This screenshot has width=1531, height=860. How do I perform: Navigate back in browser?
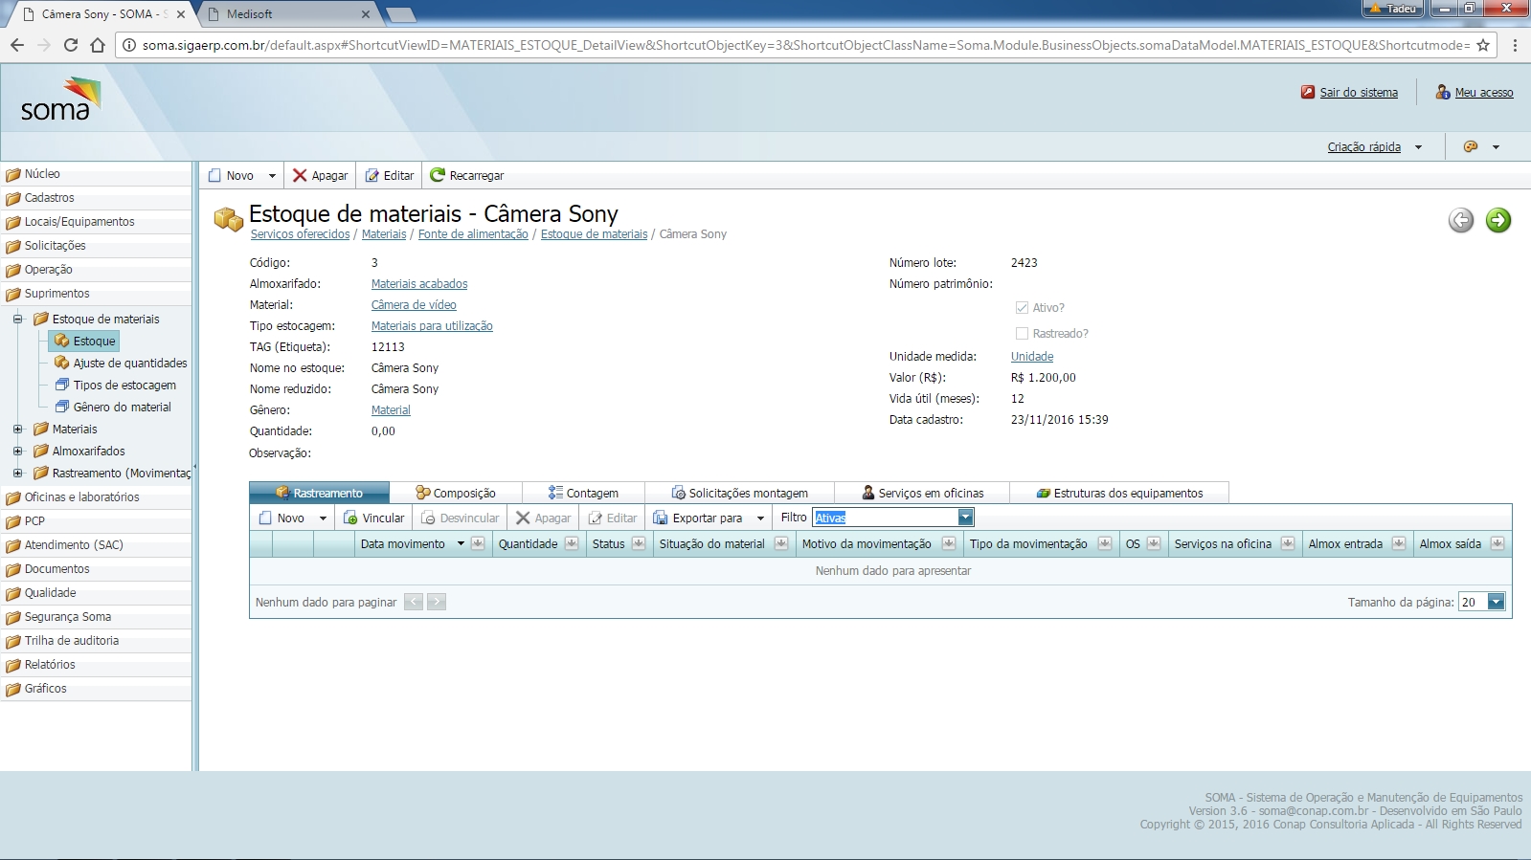pyautogui.click(x=17, y=45)
